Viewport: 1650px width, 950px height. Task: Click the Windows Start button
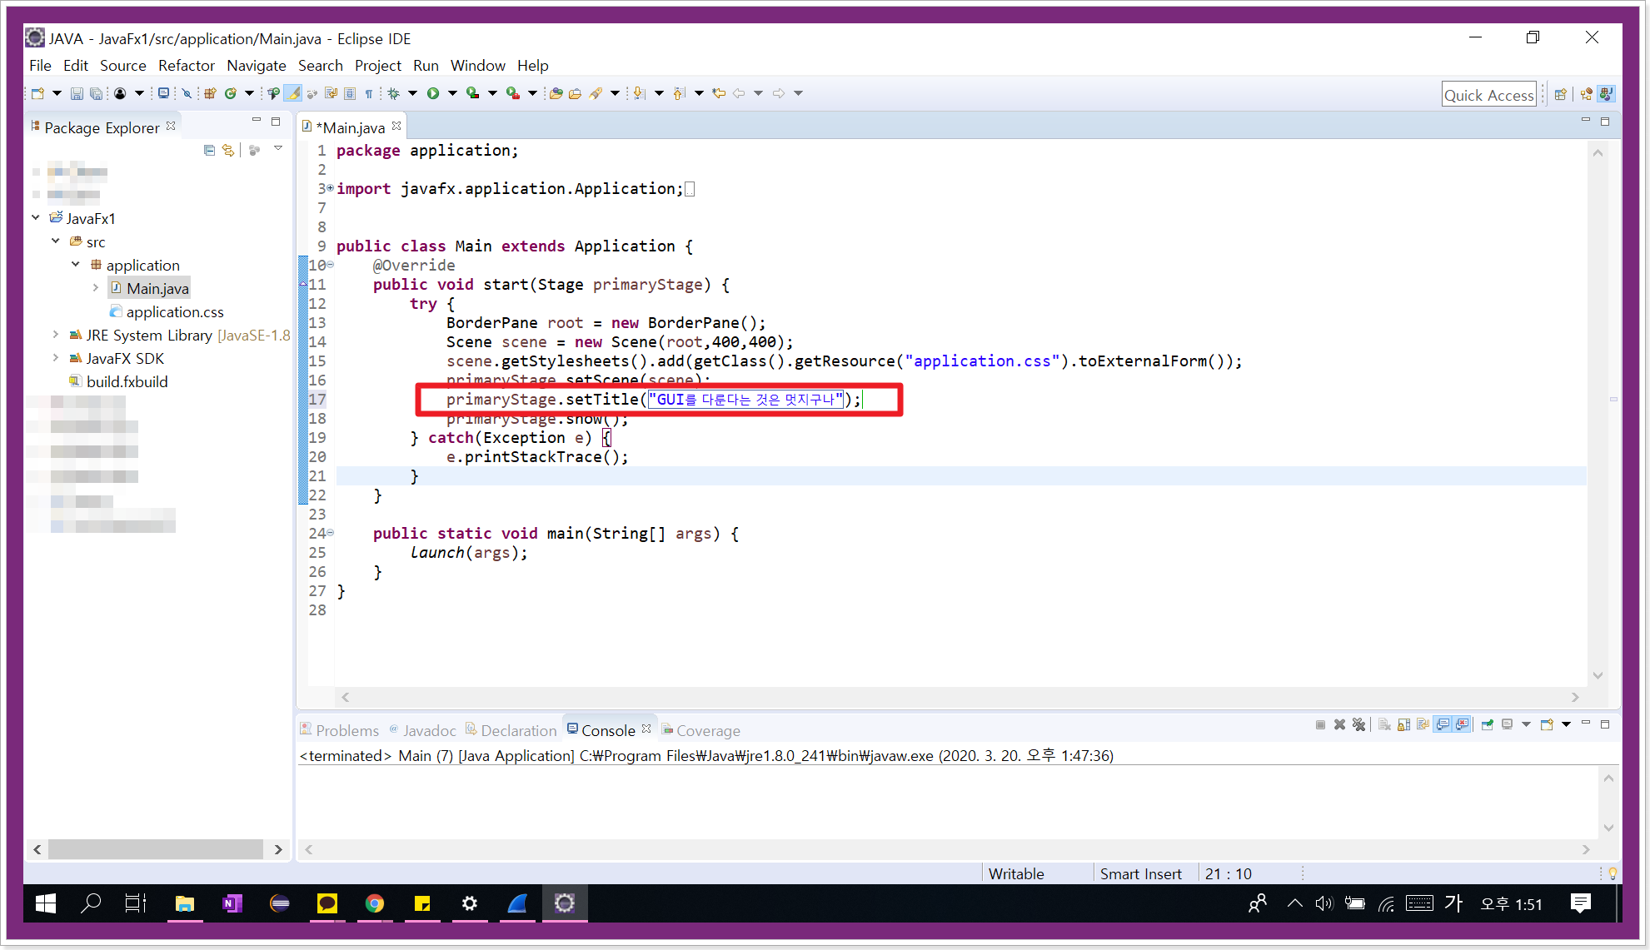point(46,903)
